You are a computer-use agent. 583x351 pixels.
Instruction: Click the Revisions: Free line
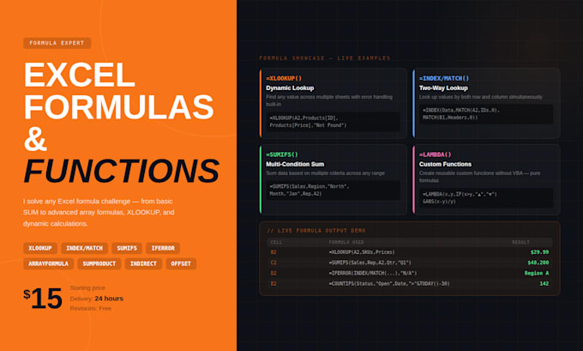pyautogui.click(x=91, y=308)
